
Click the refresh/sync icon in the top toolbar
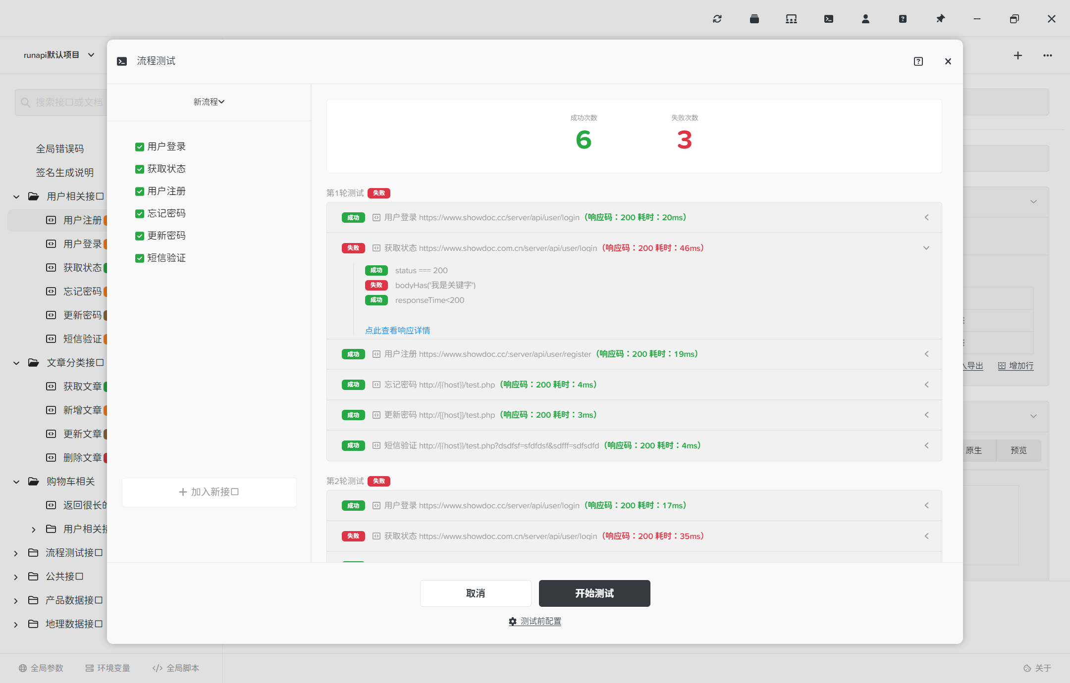[x=717, y=18]
